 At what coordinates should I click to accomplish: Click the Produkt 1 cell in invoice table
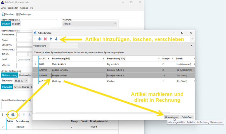click(x=21, y=127)
